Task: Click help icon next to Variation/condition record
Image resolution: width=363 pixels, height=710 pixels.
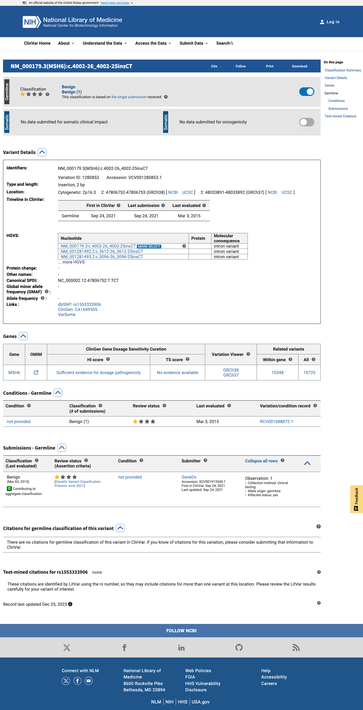Action: [x=315, y=406]
